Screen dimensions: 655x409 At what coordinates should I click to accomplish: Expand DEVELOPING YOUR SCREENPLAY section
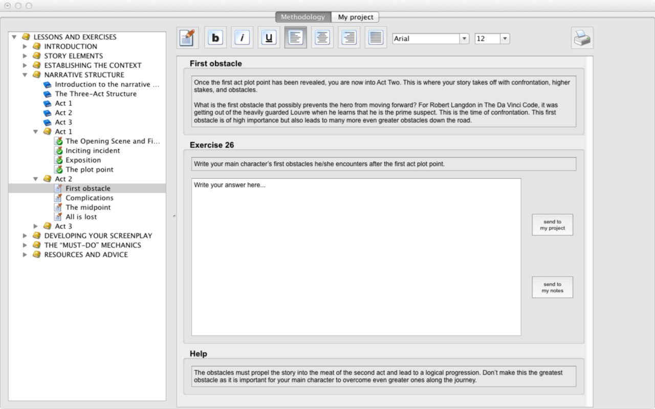[x=25, y=236]
